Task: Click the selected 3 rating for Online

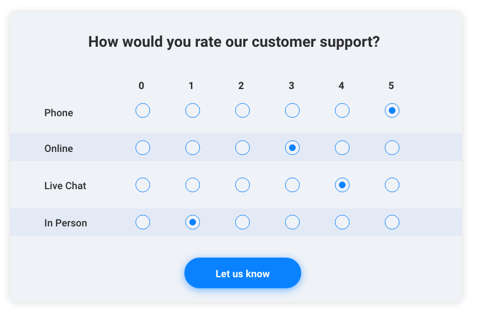Action: pos(292,148)
